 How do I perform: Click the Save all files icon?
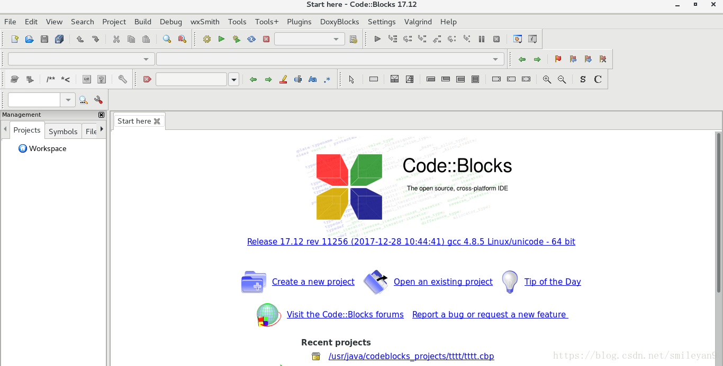[59, 39]
